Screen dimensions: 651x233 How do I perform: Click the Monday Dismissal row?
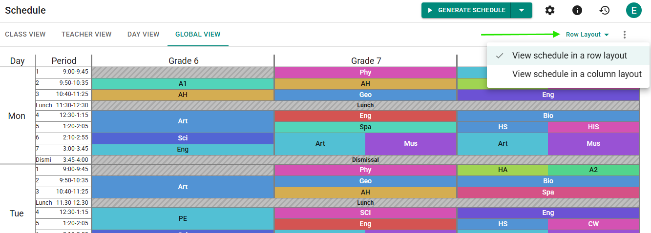pos(365,160)
